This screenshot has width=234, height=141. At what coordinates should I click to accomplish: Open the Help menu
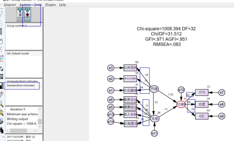click(62, 5)
